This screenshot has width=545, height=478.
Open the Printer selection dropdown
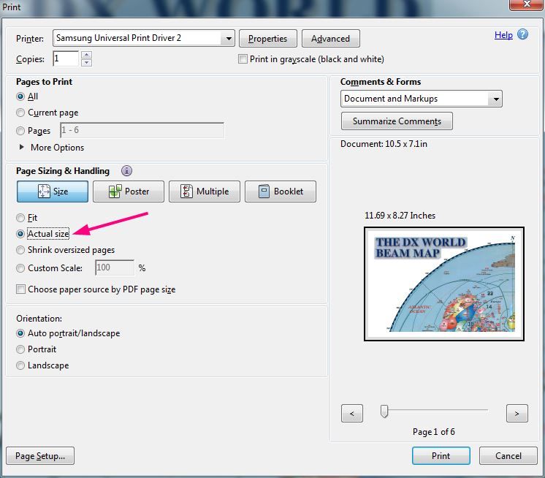[x=229, y=38]
